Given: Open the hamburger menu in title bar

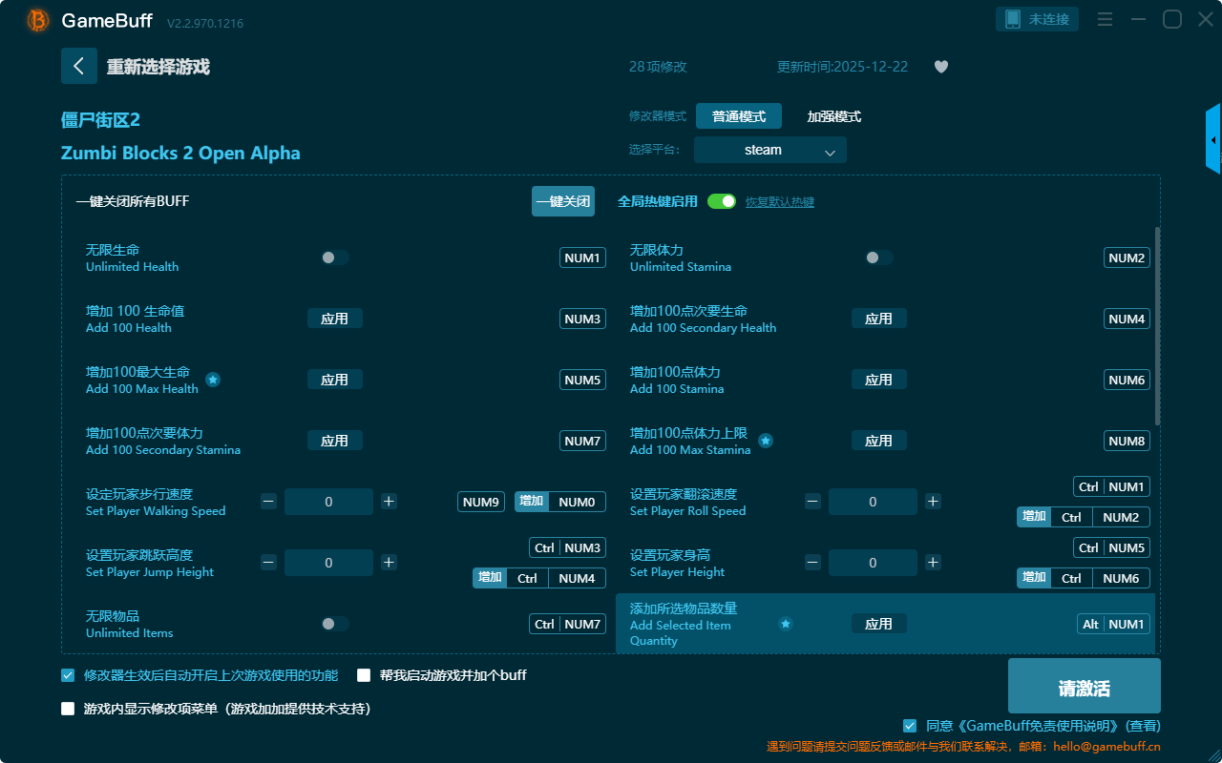Looking at the screenshot, I should click(1105, 19).
